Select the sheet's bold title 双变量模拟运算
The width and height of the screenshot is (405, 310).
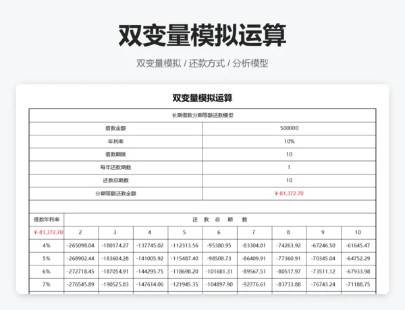point(202,98)
